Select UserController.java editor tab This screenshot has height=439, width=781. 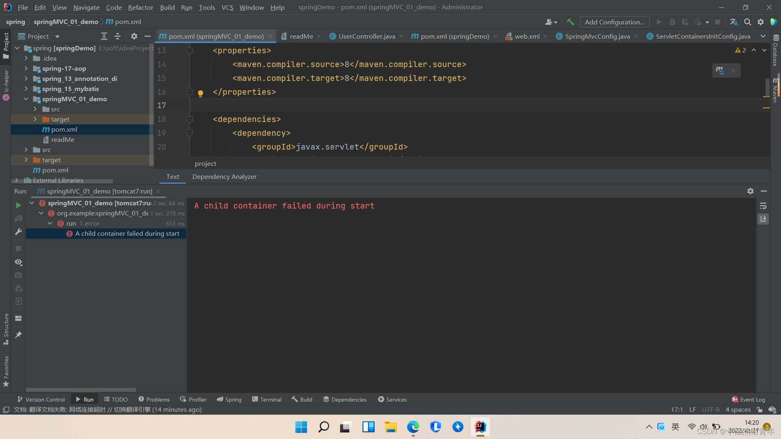(367, 36)
